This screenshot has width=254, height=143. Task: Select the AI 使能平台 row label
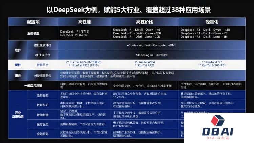43,54
